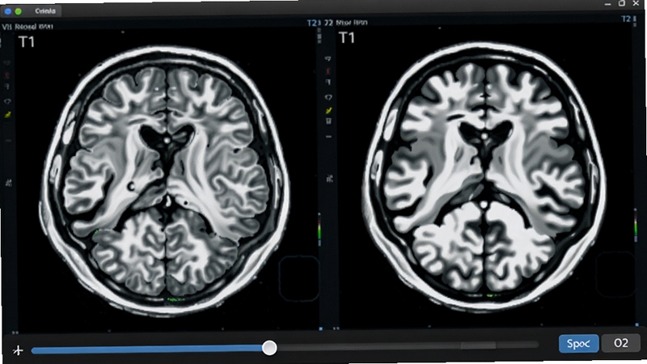Image resolution: width=647 pixels, height=364 pixels.
Task: Click the lasso-shaped icon above right viewer's yellow marker
Action: [328, 97]
